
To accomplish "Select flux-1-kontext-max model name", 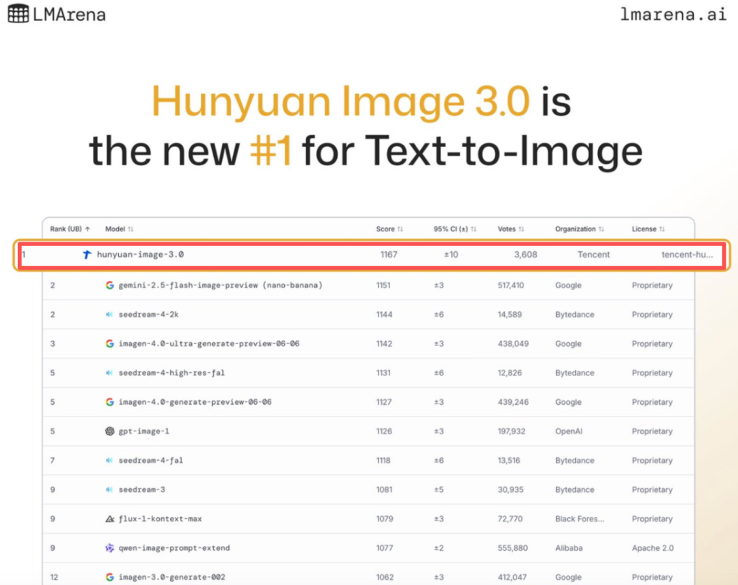I will [x=160, y=519].
